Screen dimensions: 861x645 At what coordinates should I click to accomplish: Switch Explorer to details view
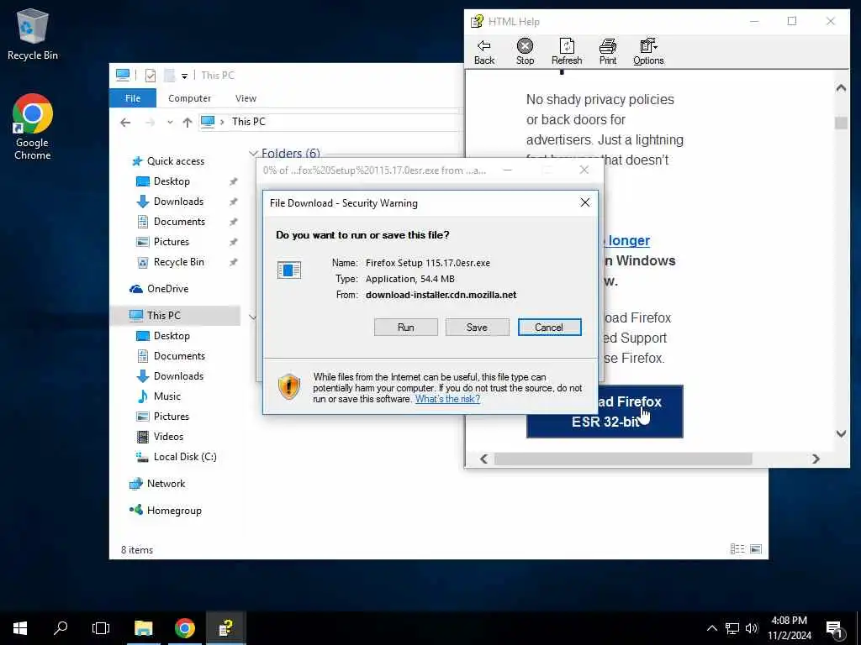click(x=737, y=549)
